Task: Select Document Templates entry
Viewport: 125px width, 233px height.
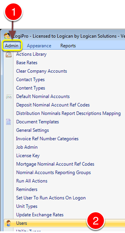Action: point(37,122)
